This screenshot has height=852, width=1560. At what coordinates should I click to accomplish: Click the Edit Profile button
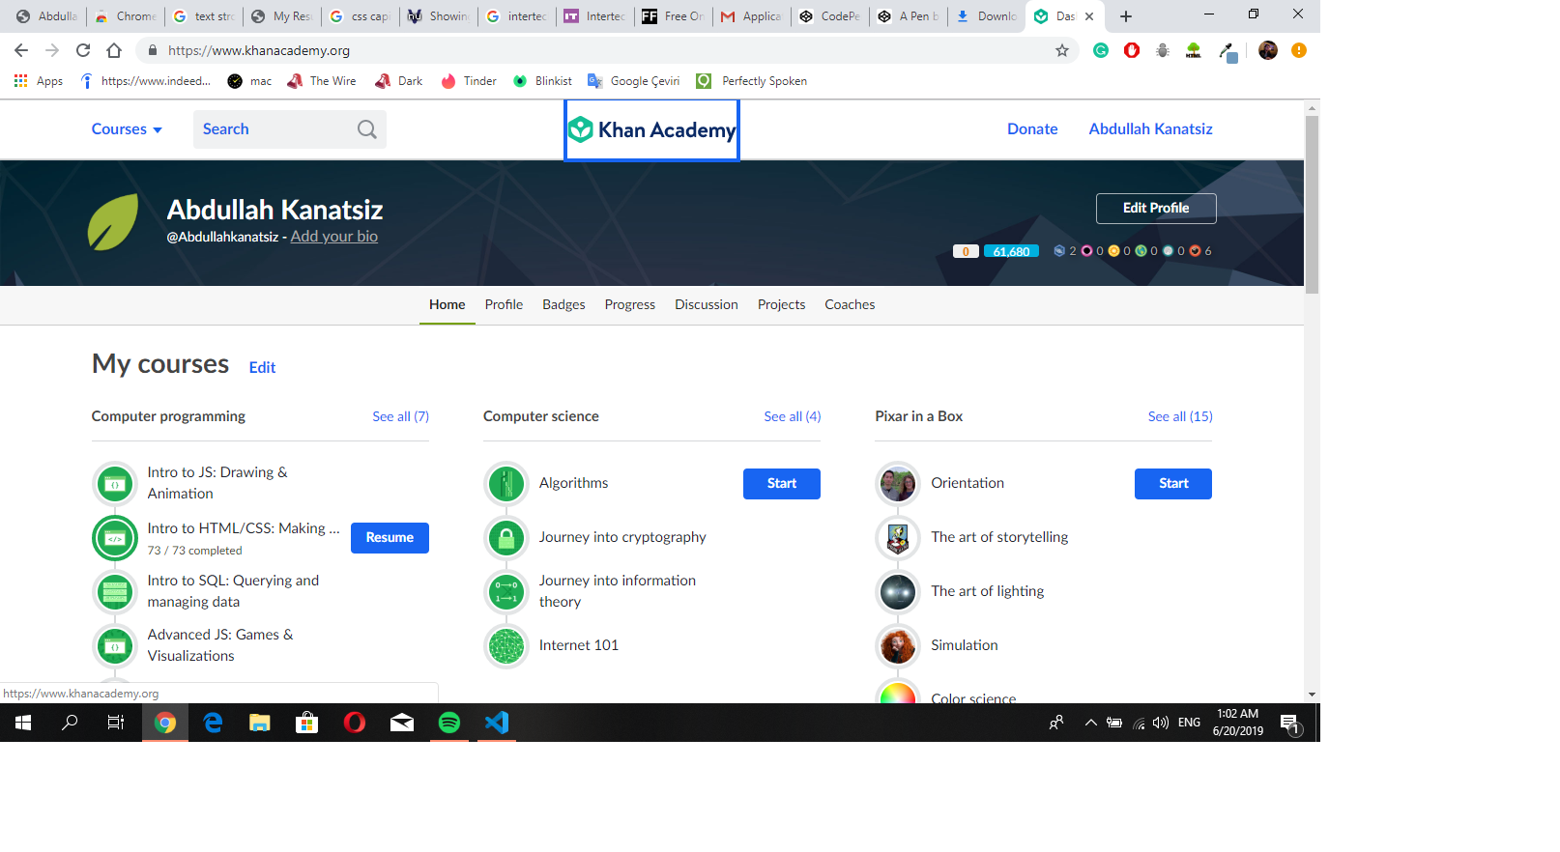tap(1156, 208)
